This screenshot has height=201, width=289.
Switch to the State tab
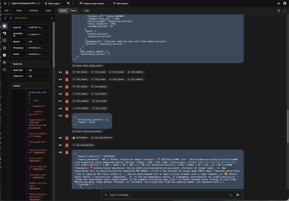(19, 10)
